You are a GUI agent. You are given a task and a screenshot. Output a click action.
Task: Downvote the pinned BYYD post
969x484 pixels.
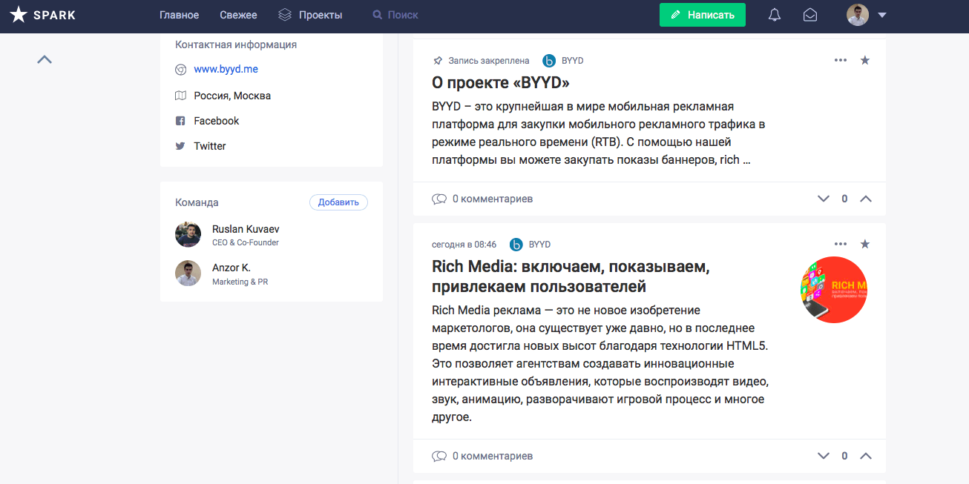tap(823, 199)
